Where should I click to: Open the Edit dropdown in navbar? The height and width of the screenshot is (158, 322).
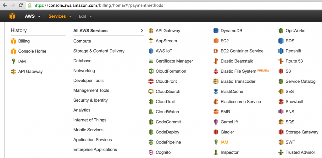coord(85,16)
